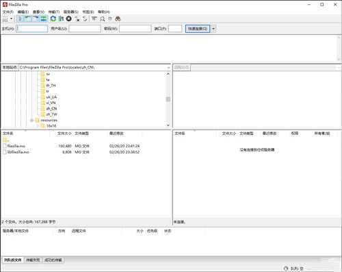
Task: Expand the local site path dropdown
Action: point(168,68)
